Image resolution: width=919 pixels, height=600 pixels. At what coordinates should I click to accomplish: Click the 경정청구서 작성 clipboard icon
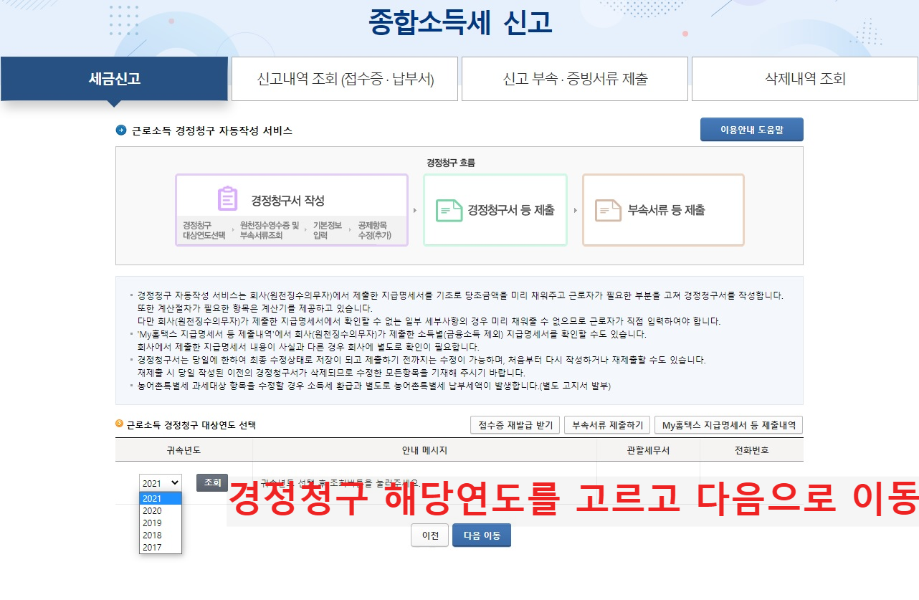pos(228,199)
